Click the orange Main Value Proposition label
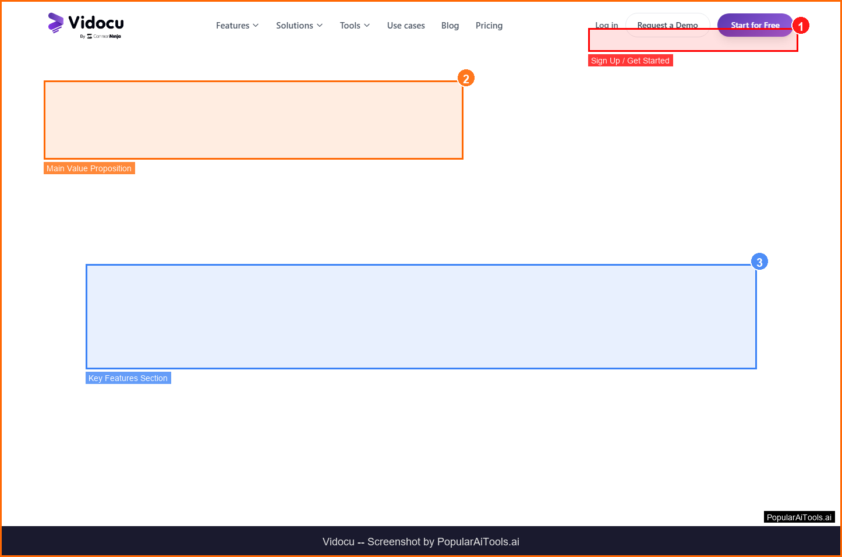The height and width of the screenshot is (557, 842). pyautogui.click(x=89, y=168)
